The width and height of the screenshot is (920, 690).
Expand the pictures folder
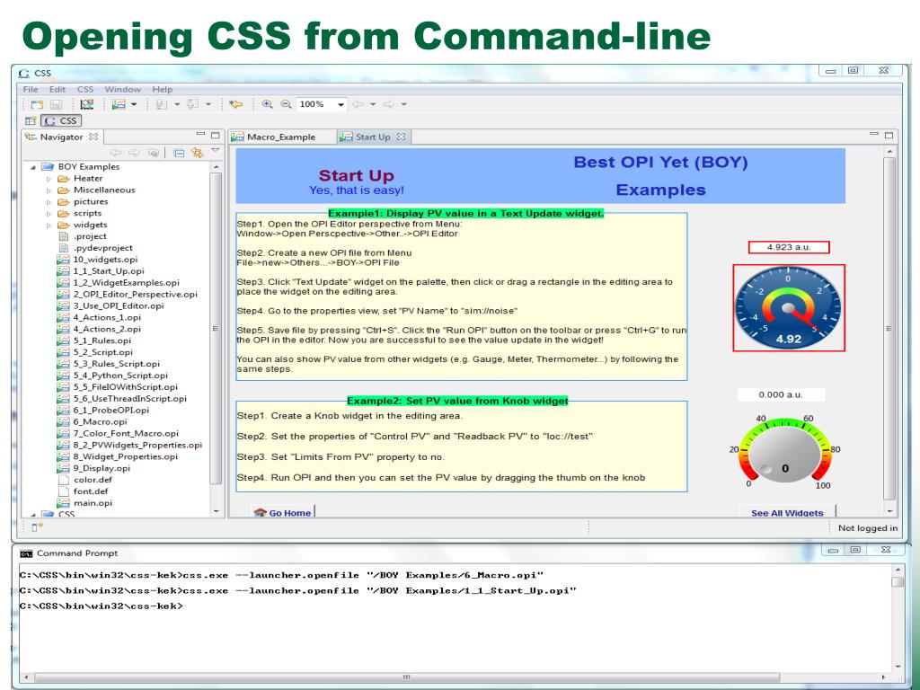49,202
